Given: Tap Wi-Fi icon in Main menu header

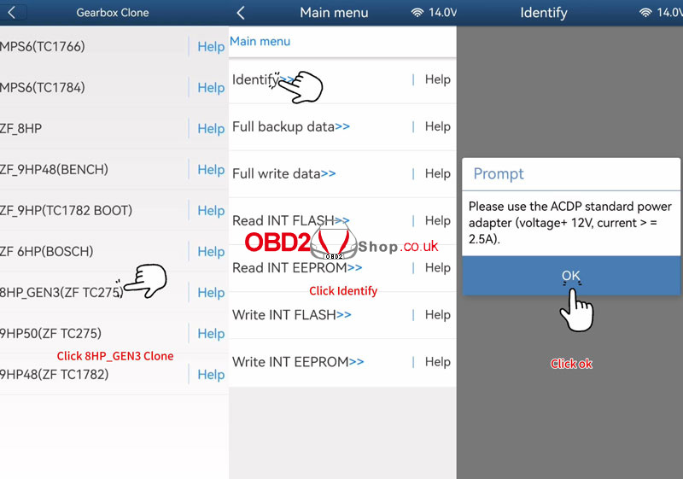Looking at the screenshot, I should tap(417, 13).
